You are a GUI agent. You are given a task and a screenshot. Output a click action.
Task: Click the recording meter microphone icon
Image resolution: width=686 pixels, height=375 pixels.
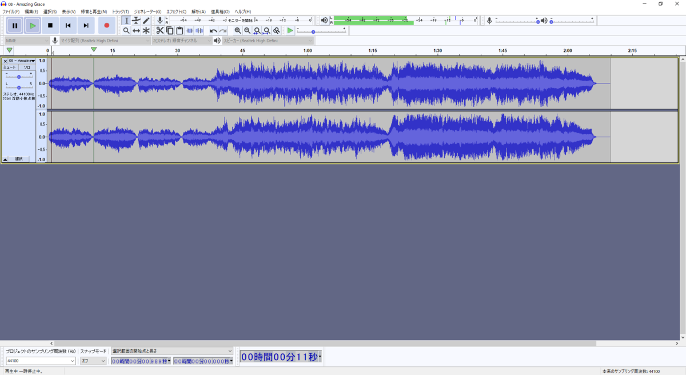point(160,21)
